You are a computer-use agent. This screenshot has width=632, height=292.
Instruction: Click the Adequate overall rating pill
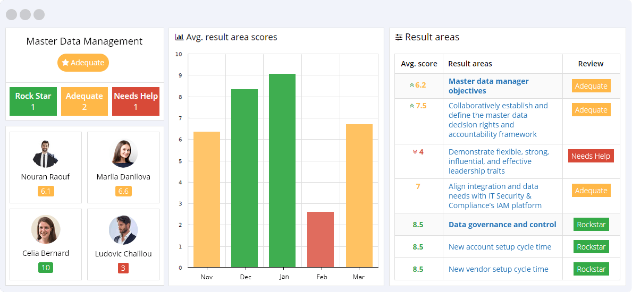pos(83,63)
